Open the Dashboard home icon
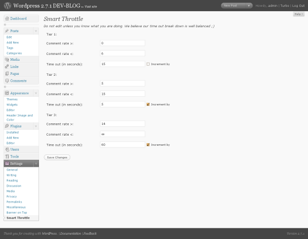The height and width of the screenshot is (239, 308). coord(7,18)
